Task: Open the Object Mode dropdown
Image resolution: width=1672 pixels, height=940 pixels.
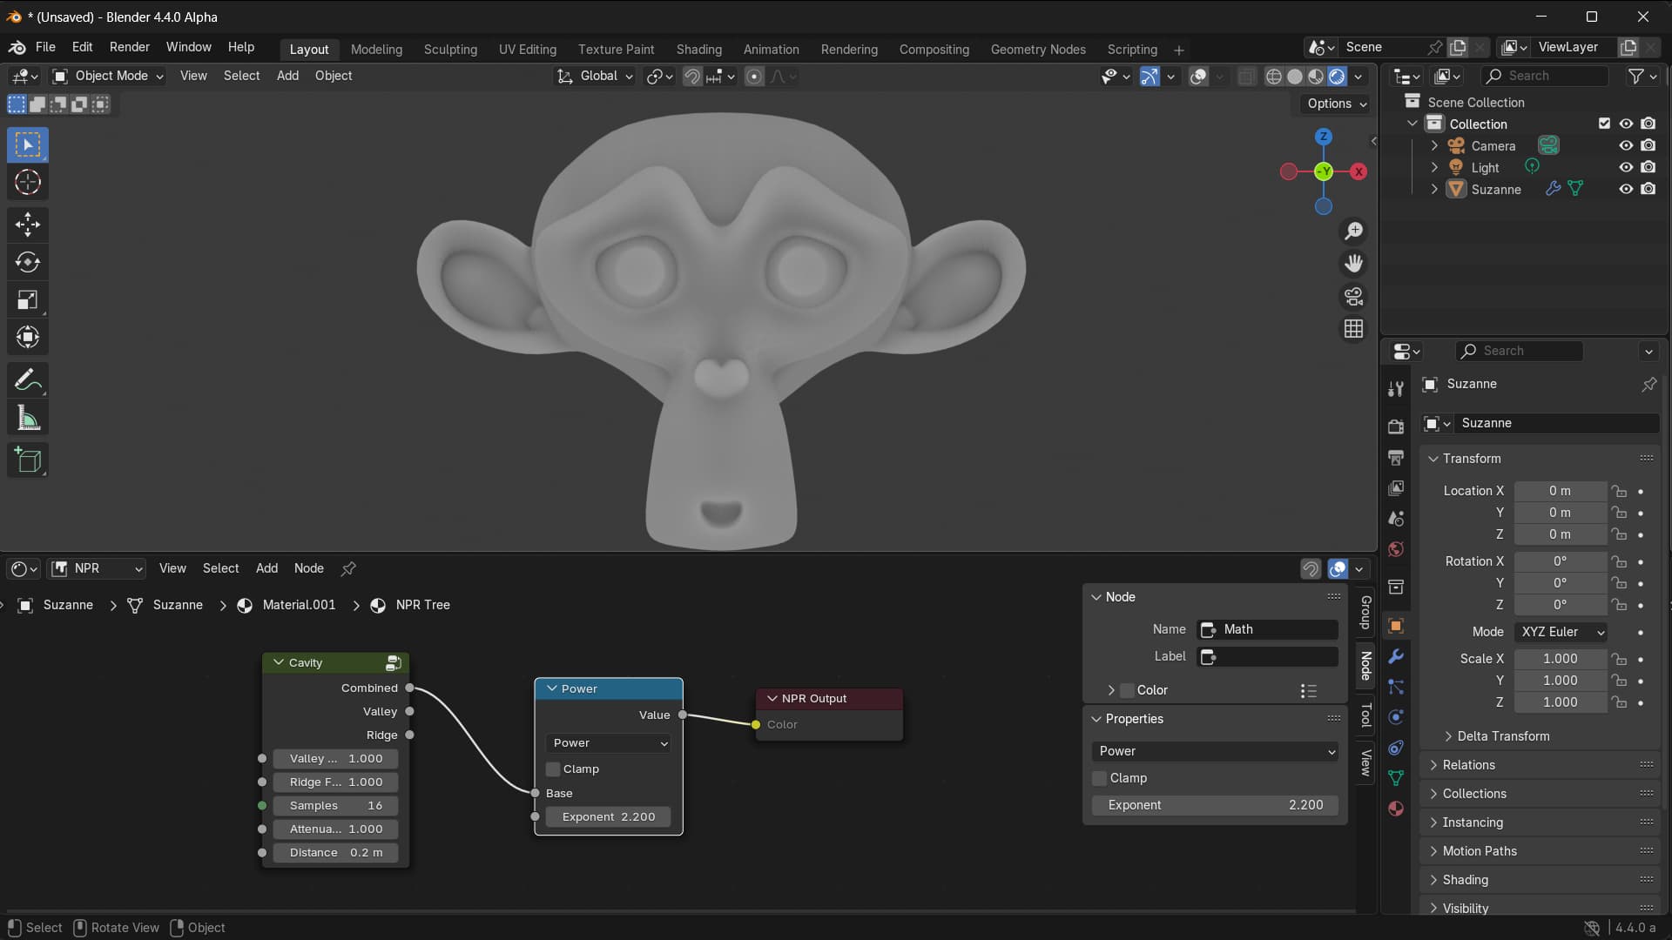Action: tap(108, 76)
